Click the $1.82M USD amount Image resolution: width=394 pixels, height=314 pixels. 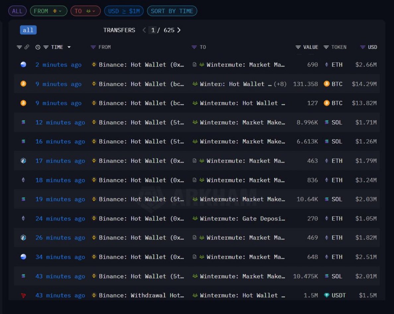pos(366,238)
